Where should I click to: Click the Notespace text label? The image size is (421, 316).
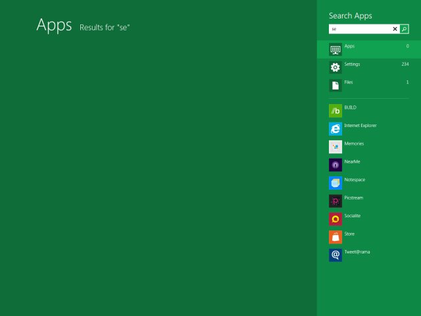[355, 180]
